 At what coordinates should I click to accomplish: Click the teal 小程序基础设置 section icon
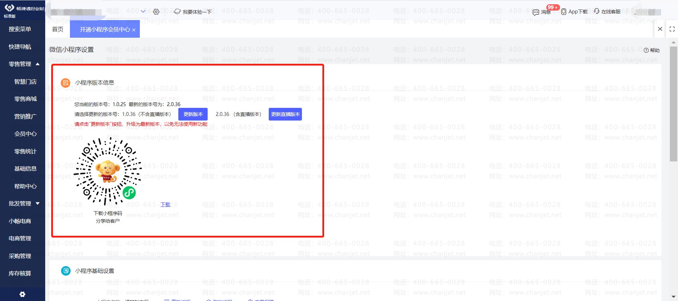pos(66,271)
